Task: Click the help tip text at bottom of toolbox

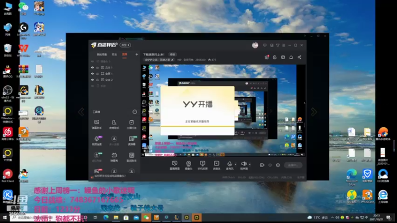Action: point(110,176)
